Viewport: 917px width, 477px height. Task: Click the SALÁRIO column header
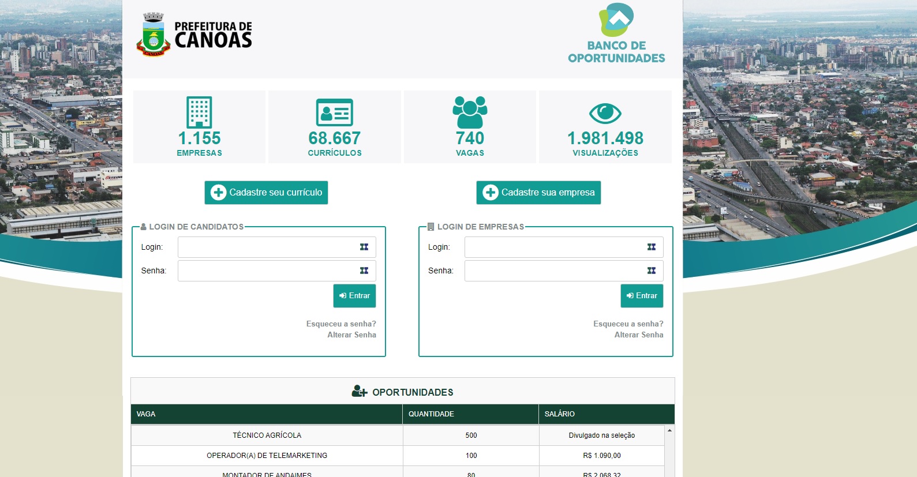pyautogui.click(x=607, y=414)
